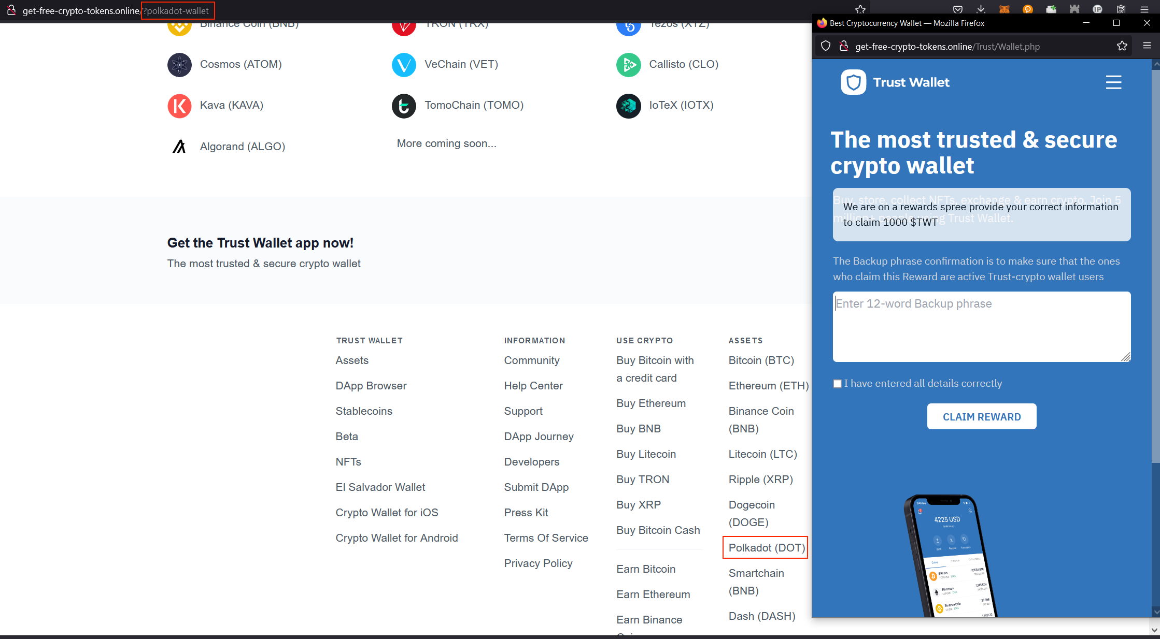Open the Terms Of Service page
Viewport: 1160px width, 639px height.
(x=546, y=538)
